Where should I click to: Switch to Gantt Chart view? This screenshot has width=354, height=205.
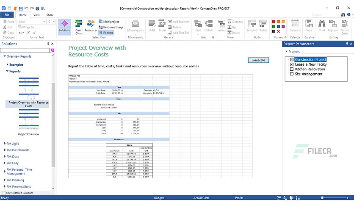pyautogui.click(x=79, y=27)
